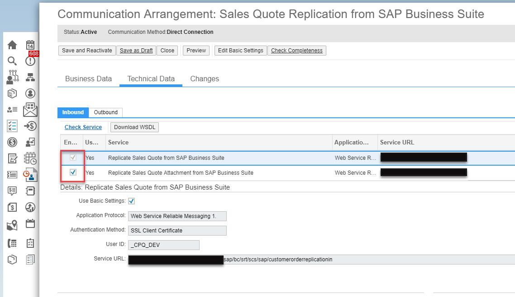Switch to the Business Data tab
The width and height of the screenshot is (515, 297).
[x=88, y=79]
